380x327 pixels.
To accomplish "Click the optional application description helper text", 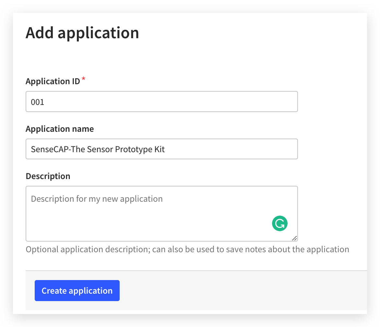I will tap(187, 249).
